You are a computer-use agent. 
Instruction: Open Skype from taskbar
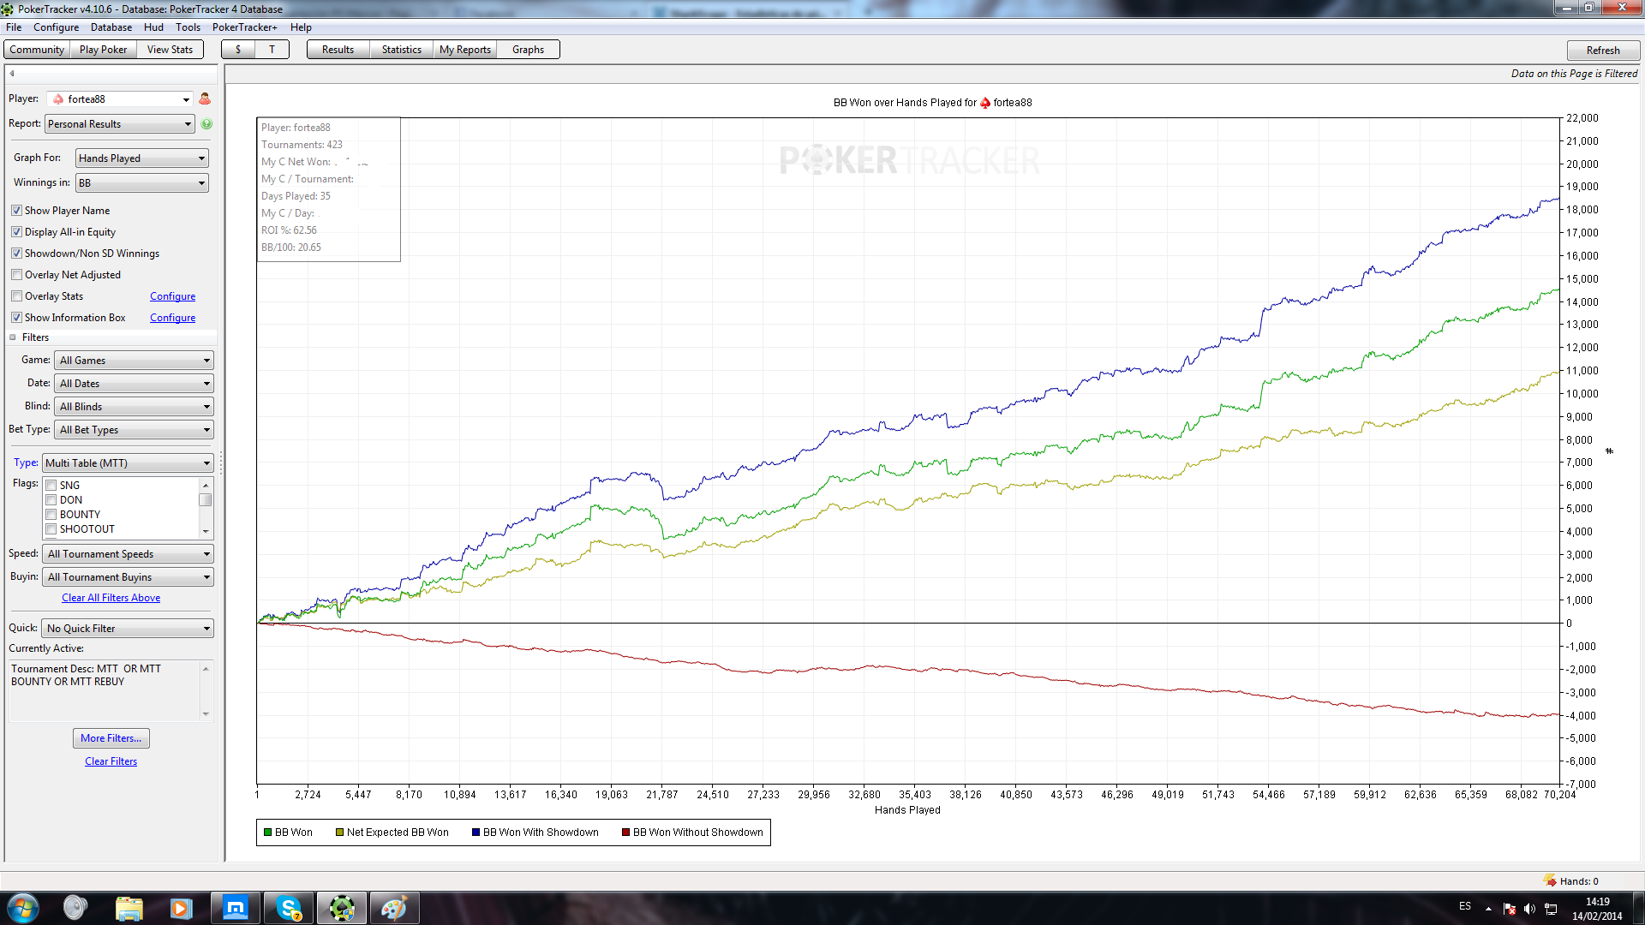tap(289, 908)
